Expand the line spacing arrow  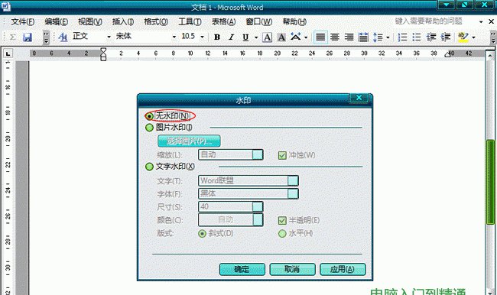coord(388,37)
